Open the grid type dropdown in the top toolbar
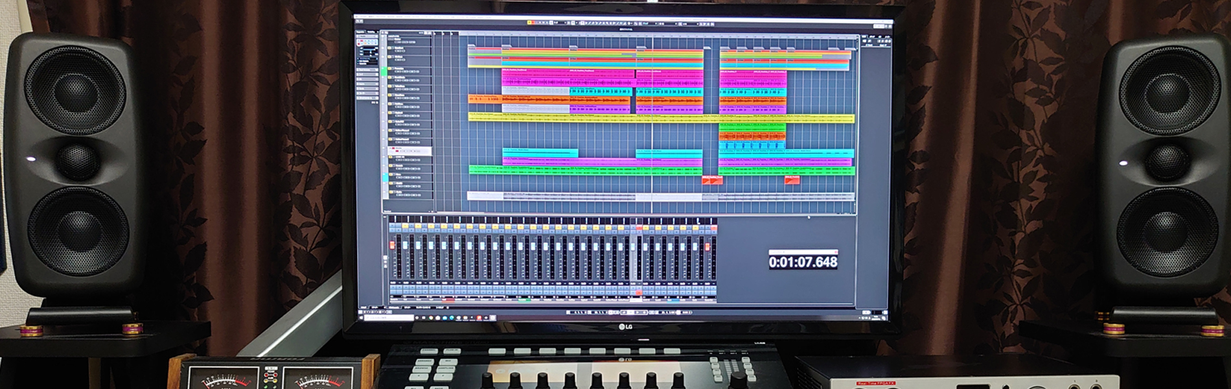 (x=650, y=23)
